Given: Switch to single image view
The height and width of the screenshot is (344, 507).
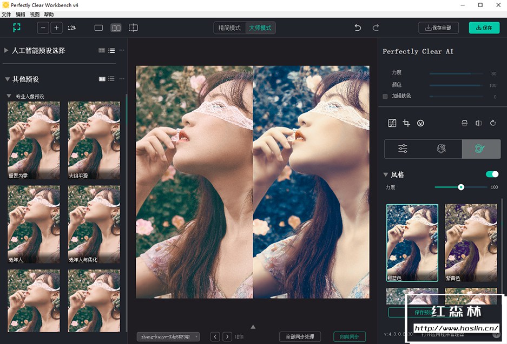Looking at the screenshot, I should 98,28.
